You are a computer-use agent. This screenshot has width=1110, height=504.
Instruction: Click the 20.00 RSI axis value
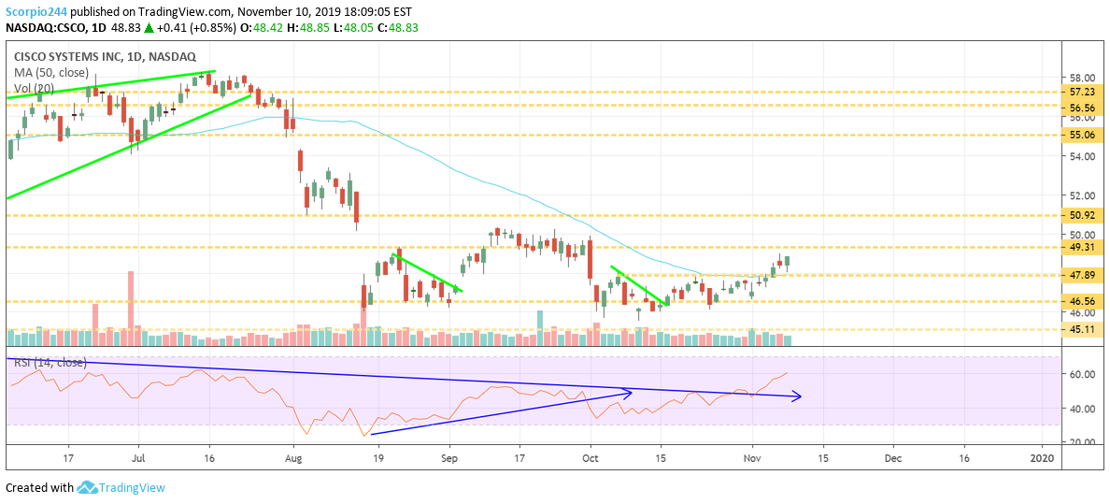point(1080,442)
